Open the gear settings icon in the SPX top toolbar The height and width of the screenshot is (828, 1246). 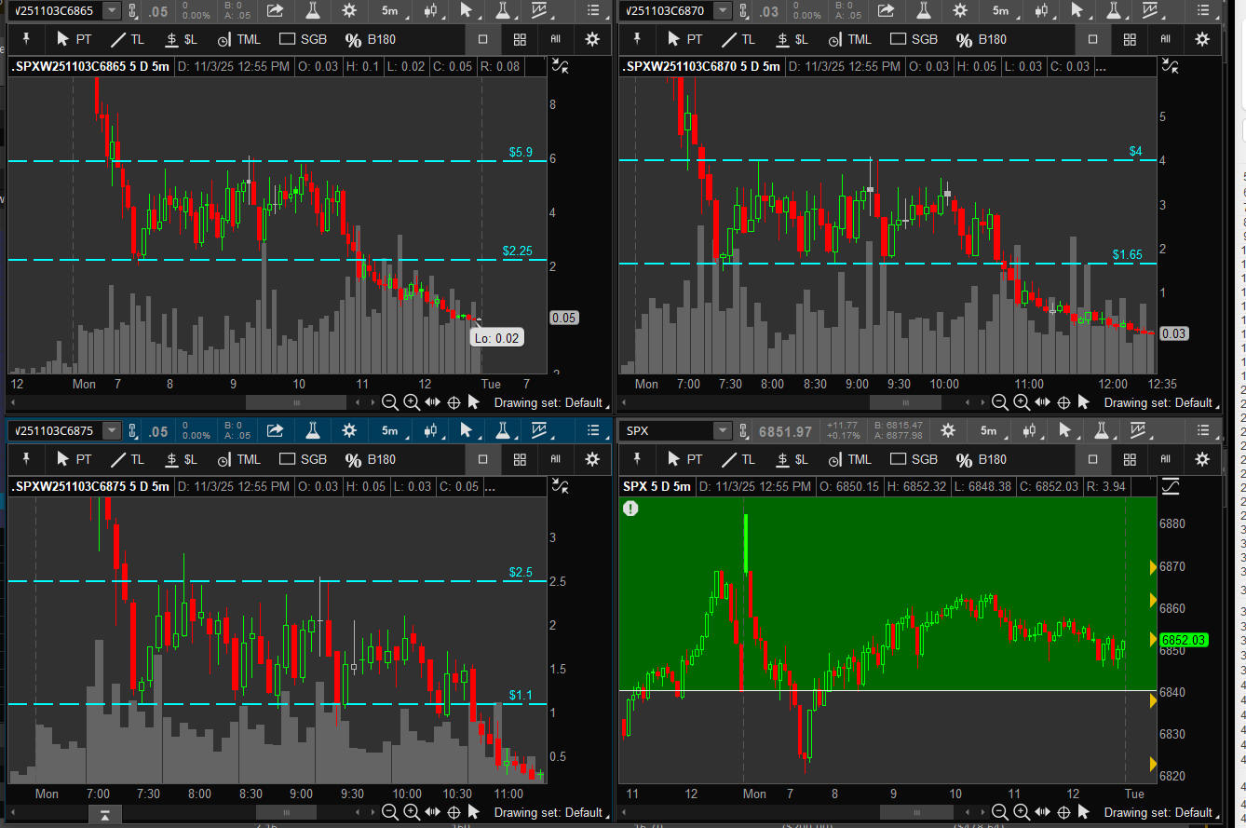coord(948,430)
